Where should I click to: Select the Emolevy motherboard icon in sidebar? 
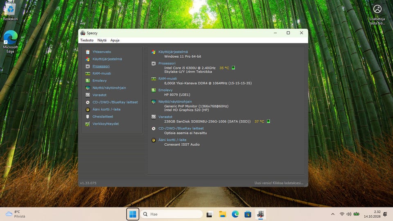(88, 81)
